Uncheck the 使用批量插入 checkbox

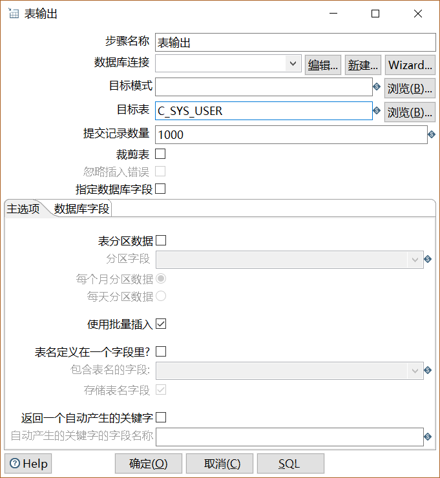pos(161,324)
